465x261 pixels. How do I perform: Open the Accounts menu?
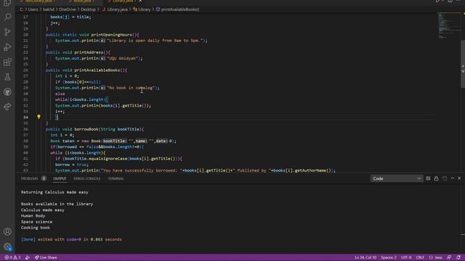7,231
